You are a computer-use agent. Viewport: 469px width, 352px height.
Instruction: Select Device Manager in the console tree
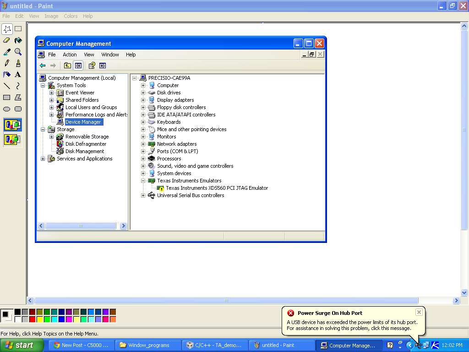click(x=83, y=122)
